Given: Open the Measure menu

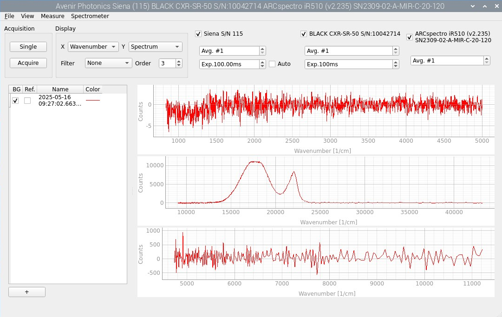Looking at the screenshot, I should (52, 16).
